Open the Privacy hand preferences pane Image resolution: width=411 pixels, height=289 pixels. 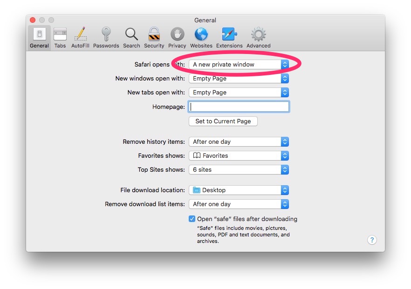pyautogui.click(x=177, y=38)
